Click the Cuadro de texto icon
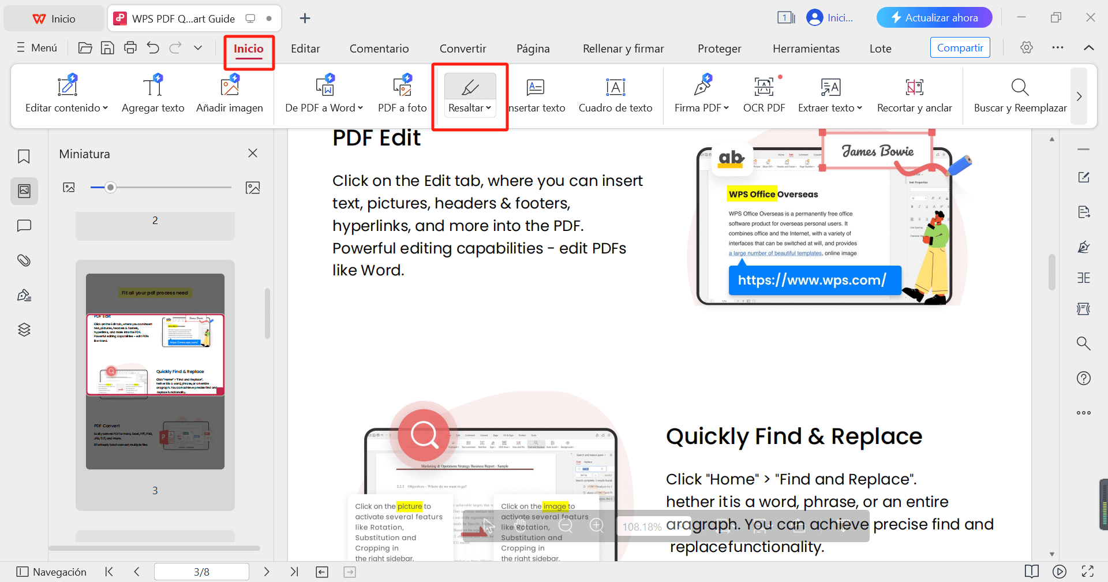The width and height of the screenshot is (1108, 582). click(x=615, y=88)
